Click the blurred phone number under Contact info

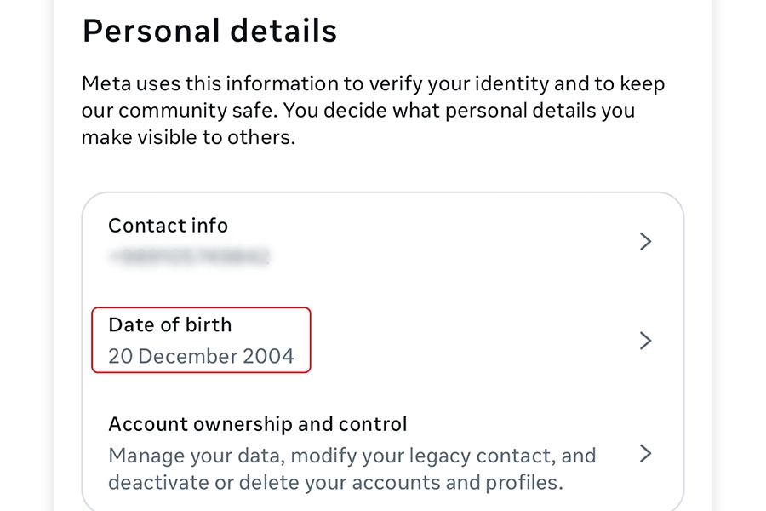tap(189, 255)
